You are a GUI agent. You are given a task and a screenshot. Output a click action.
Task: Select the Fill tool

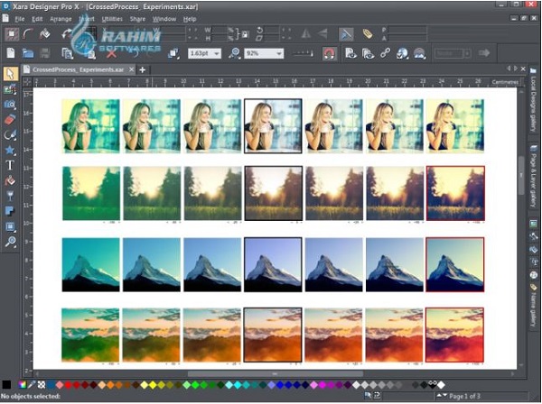click(10, 180)
